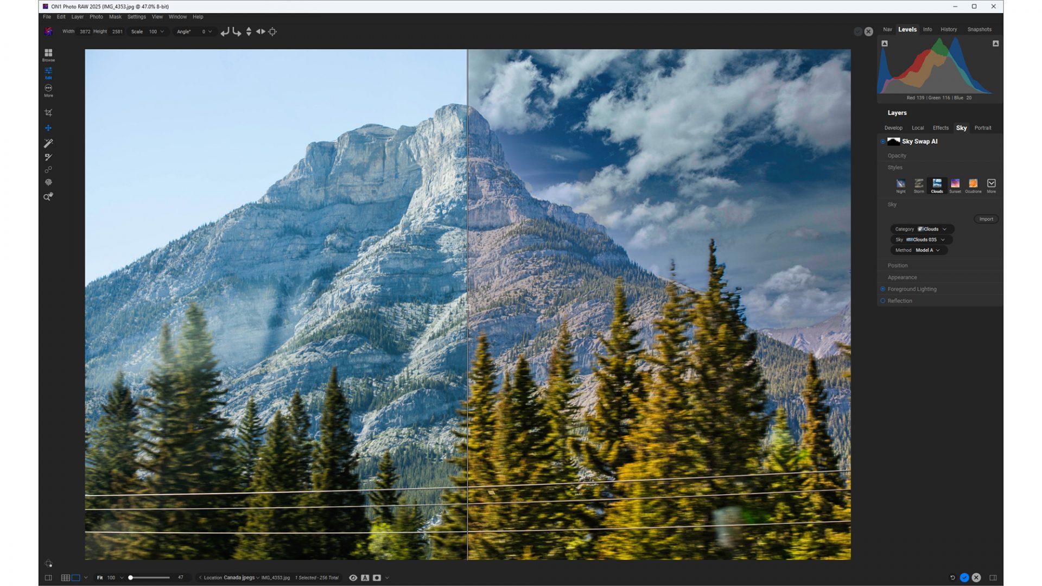
Task: Open the Photo menu
Action: (96, 17)
